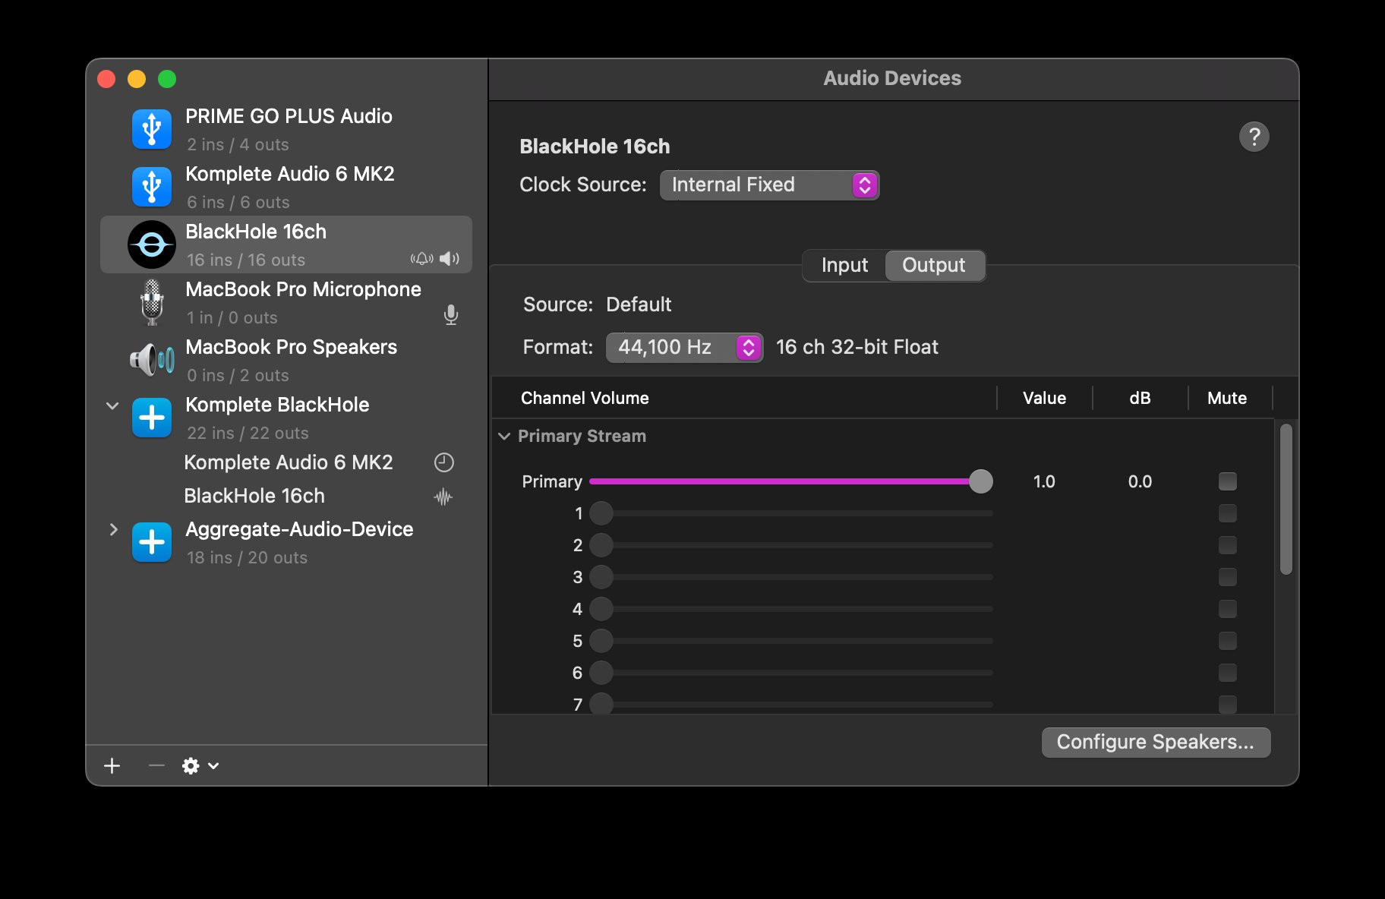Adjust the Primary volume slider
The height and width of the screenshot is (899, 1385).
coord(790,481)
